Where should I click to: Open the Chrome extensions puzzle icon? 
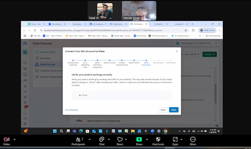[x=193, y=30]
